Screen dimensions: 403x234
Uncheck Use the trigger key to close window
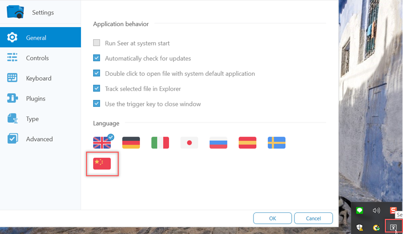[x=97, y=103]
